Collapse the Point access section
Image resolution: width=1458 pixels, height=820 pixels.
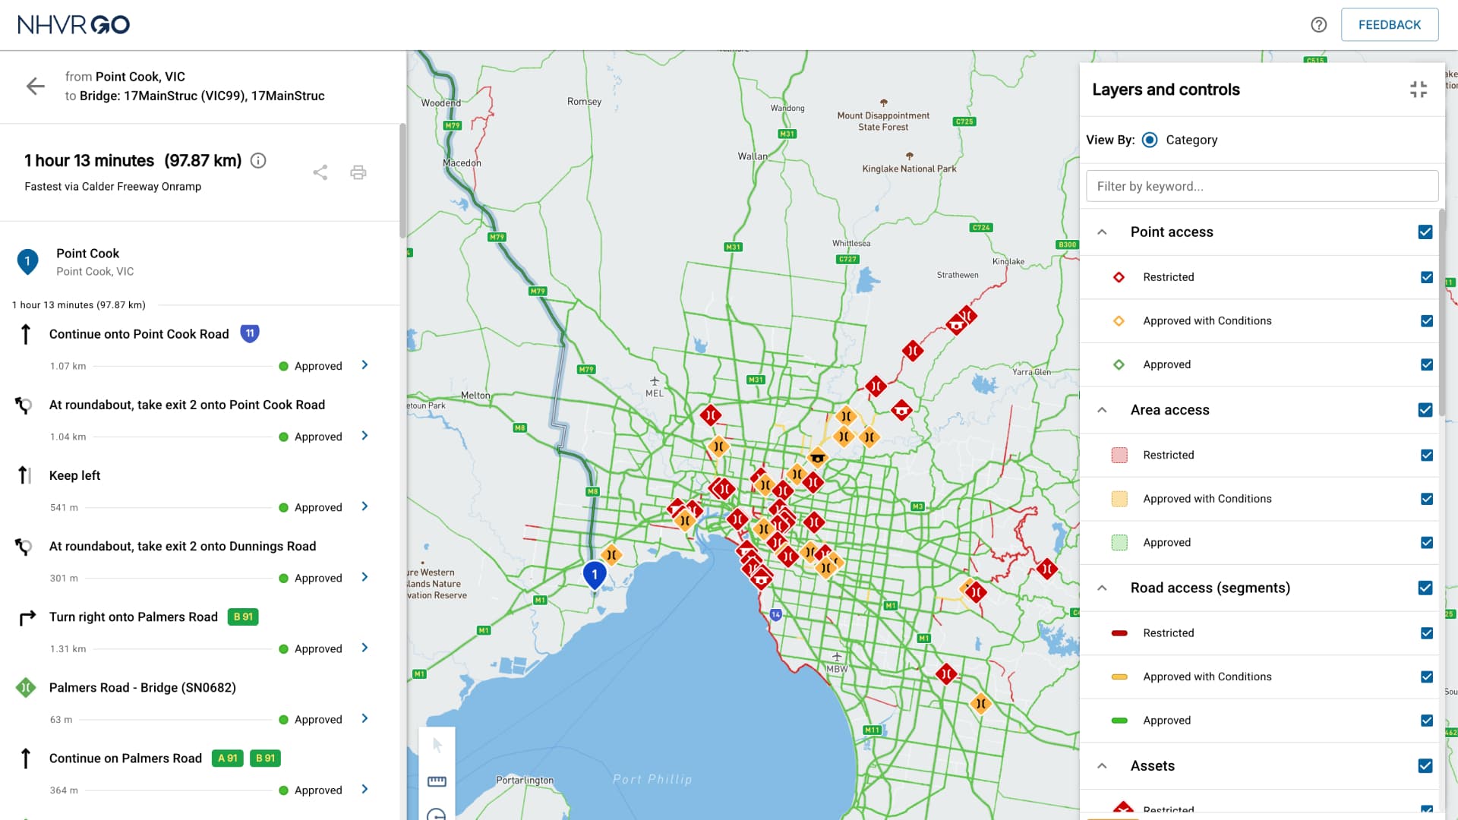point(1102,232)
